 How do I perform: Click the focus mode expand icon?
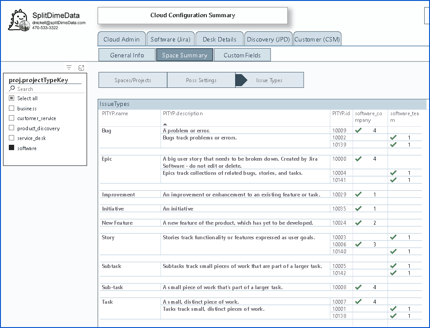click(x=81, y=68)
